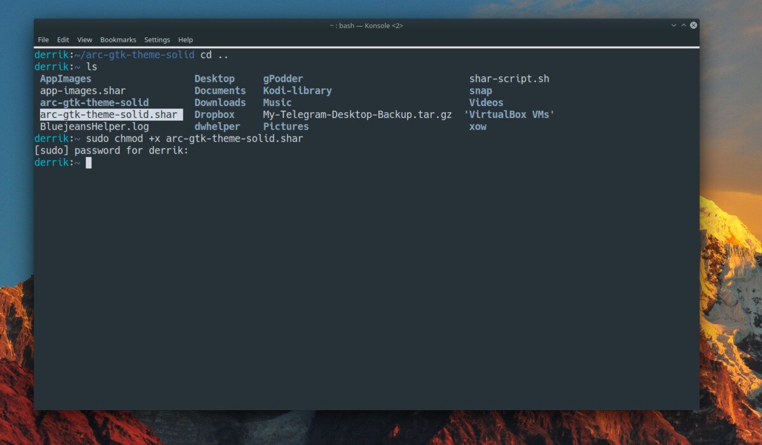The height and width of the screenshot is (445, 762).
Task: Open the Settings menu
Action: (x=157, y=40)
